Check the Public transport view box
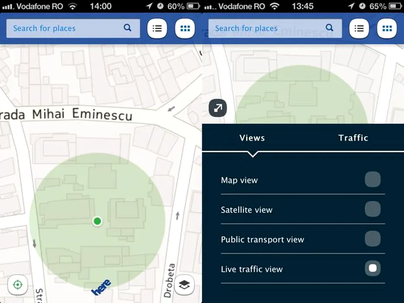 coord(372,239)
